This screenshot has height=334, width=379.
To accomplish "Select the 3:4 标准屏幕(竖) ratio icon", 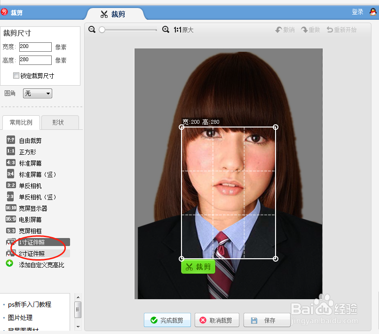I will pyautogui.click(x=10, y=174).
